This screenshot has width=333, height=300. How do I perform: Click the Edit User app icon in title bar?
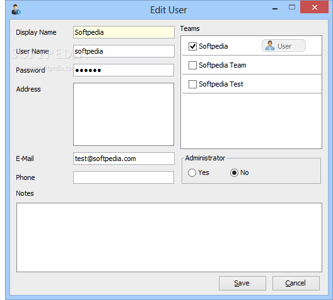(x=16, y=9)
